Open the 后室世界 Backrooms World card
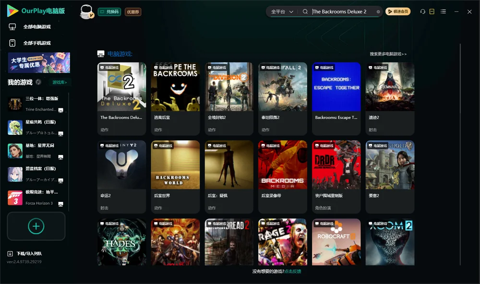 (175, 177)
